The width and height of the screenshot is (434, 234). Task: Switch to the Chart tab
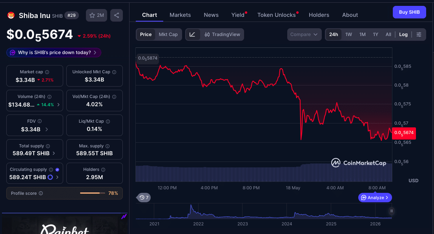point(150,15)
